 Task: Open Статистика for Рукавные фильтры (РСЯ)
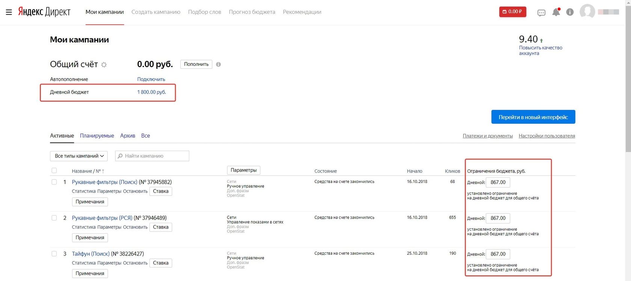(x=84, y=227)
